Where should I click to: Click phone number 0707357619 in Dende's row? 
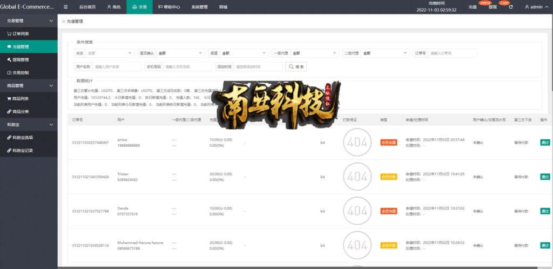click(x=127, y=214)
